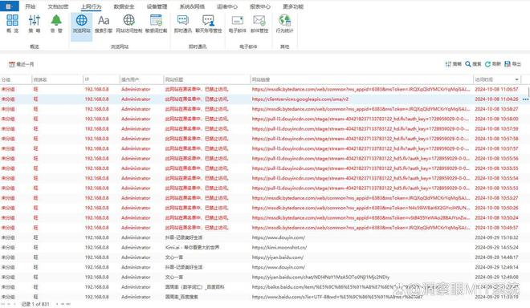Go to the previous record with the navigator arrow

(14, 304)
